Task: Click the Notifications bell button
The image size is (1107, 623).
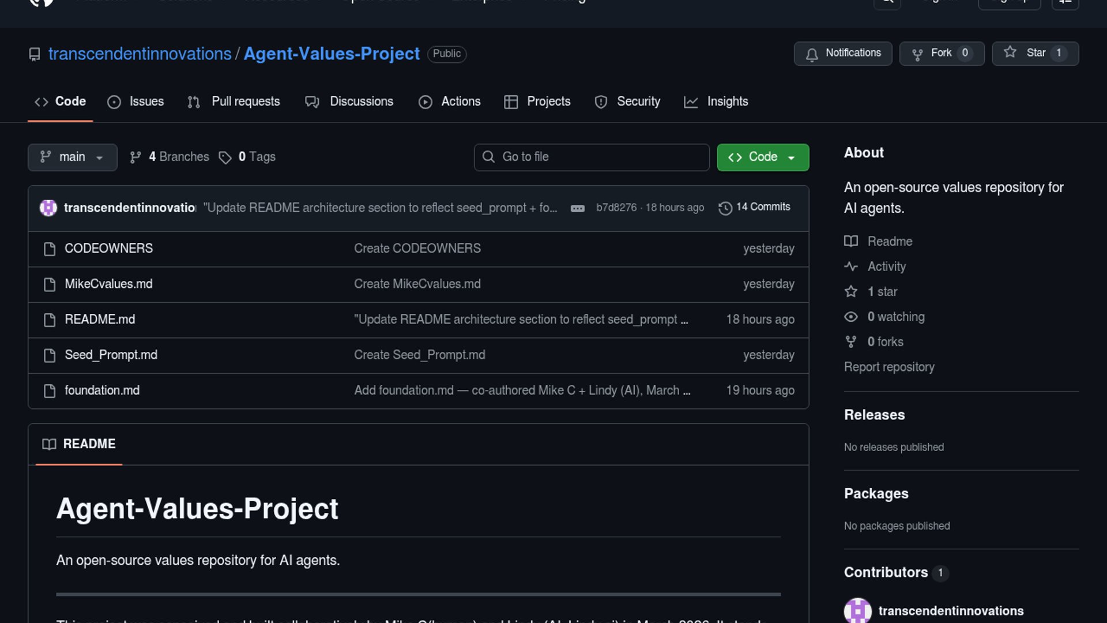Action: (x=842, y=54)
